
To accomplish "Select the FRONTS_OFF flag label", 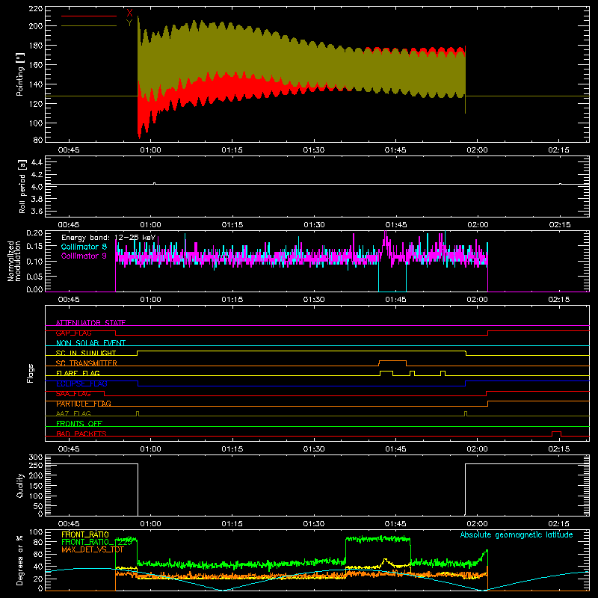I will tap(79, 424).
